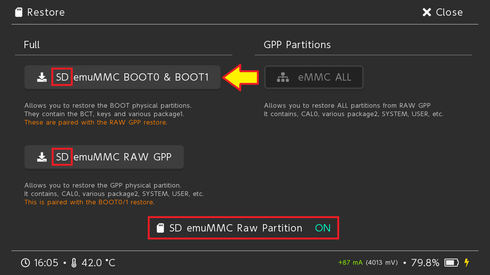Click download icon on BOOT0 & BOOT1 button
This screenshot has height=275, width=490.
[42, 78]
